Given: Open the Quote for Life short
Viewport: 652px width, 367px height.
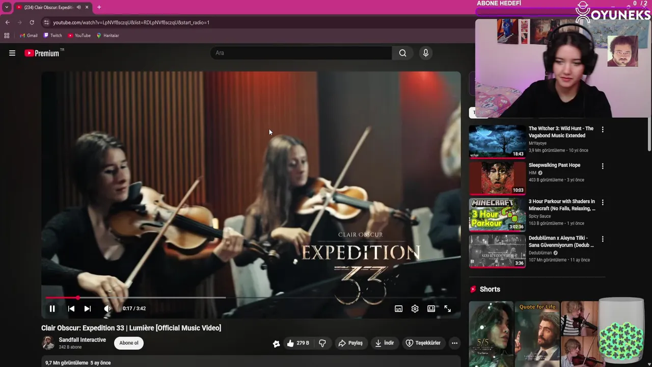Looking at the screenshot, I should (537, 334).
